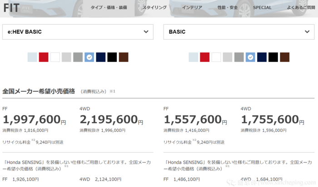The image size is (318, 187).
Task: Click the price 1,755,600円
Action: pos(273,119)
